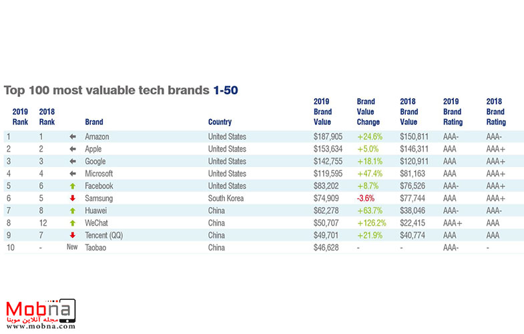
Task: Click the red down arrow beside Tencent (QQ)
Action: (72, 234)
